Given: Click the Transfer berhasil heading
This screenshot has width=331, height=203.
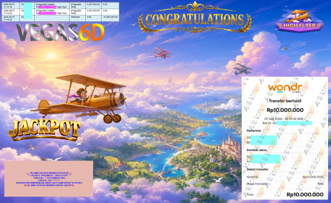Looking at the screenshot, I should [x=285, y=101].
